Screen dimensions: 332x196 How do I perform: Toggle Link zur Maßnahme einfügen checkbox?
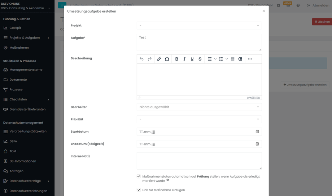[139, 190]
